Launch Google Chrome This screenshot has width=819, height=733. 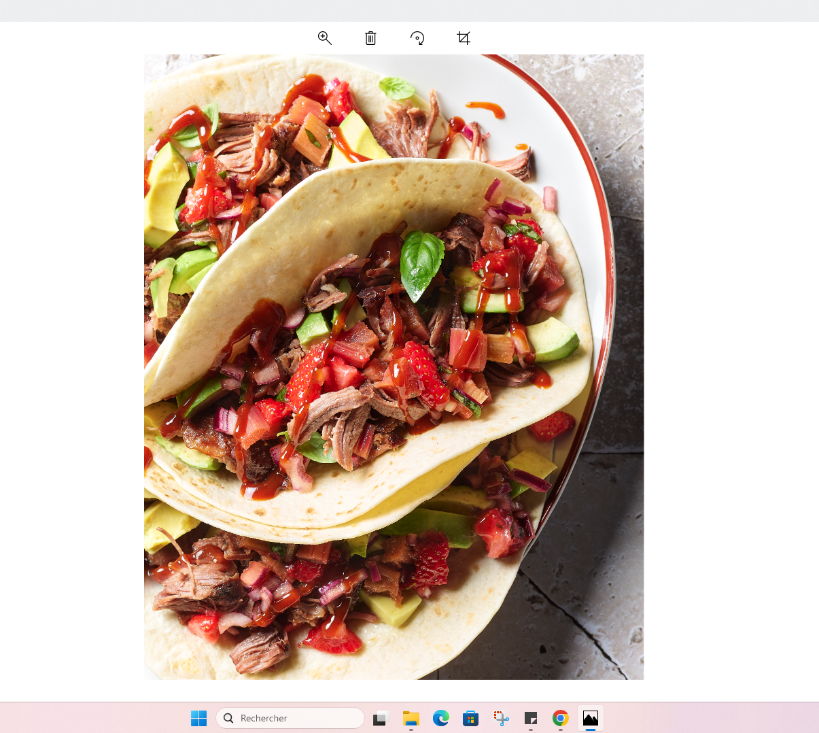click(560, 718)
